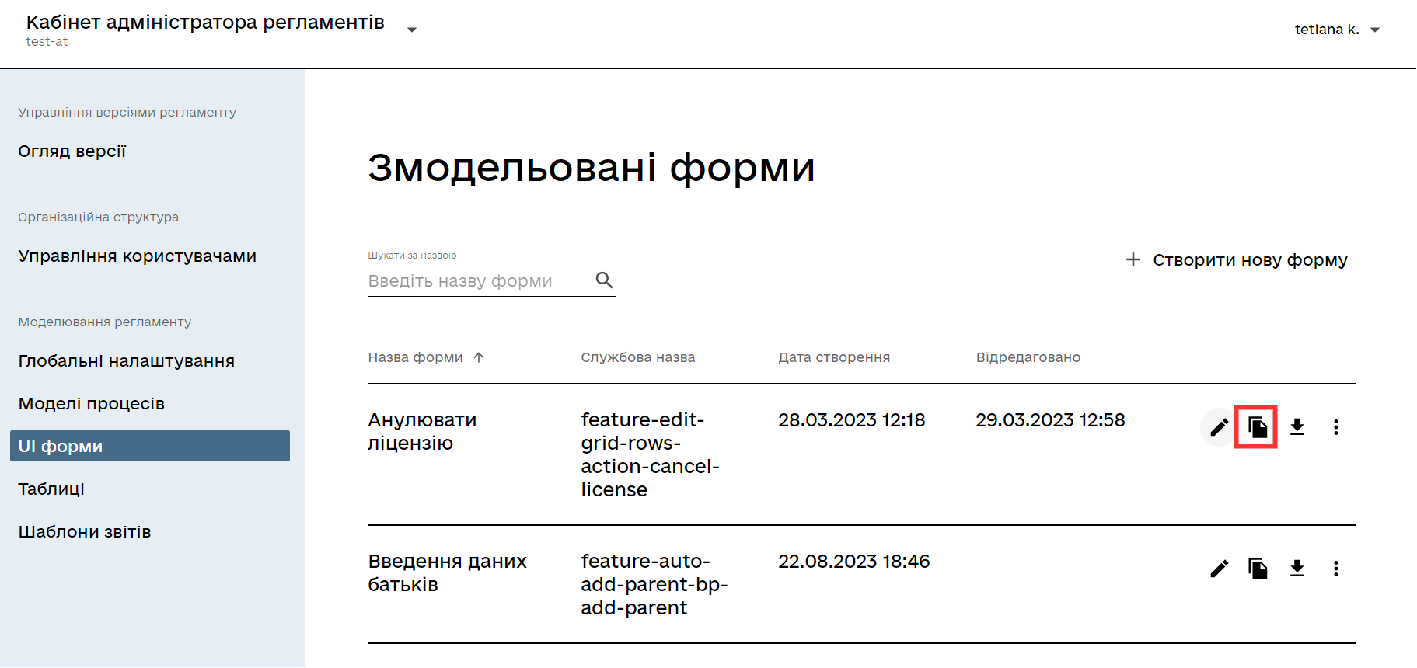Edit the Введення даних батьків form
The image size is (1417, 668).
(x=1219, y=569)
